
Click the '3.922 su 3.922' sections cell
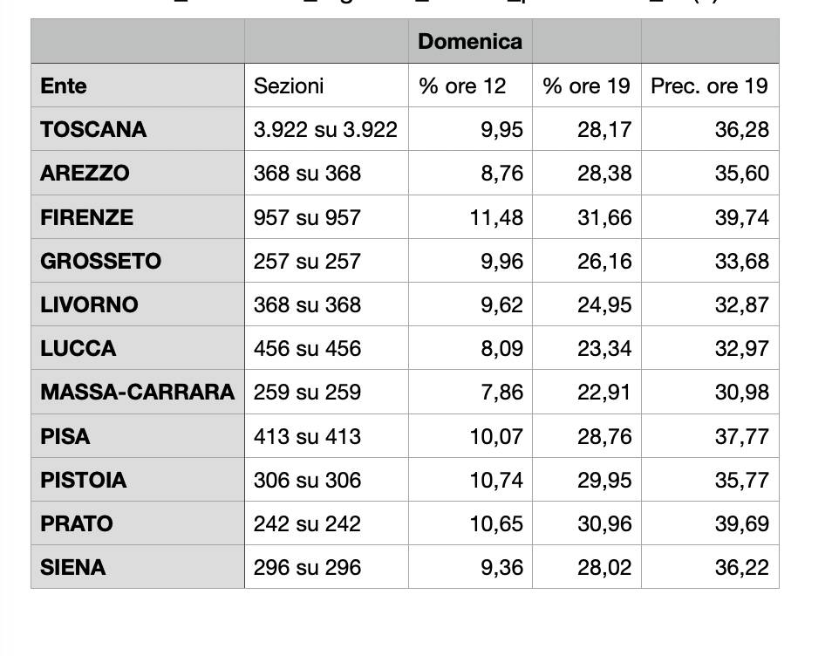(x=325, y=130)
